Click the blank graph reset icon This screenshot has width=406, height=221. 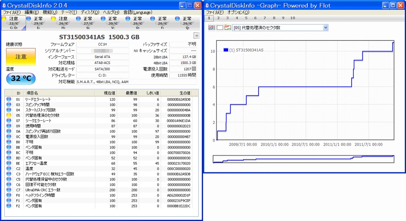click(x=220, y=28)
